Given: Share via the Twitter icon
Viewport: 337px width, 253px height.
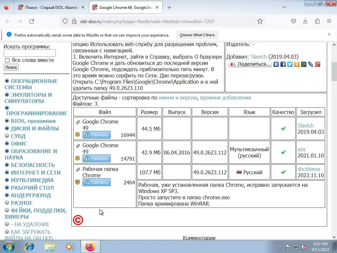Looking at the screenshot, I should pos(290,64).
